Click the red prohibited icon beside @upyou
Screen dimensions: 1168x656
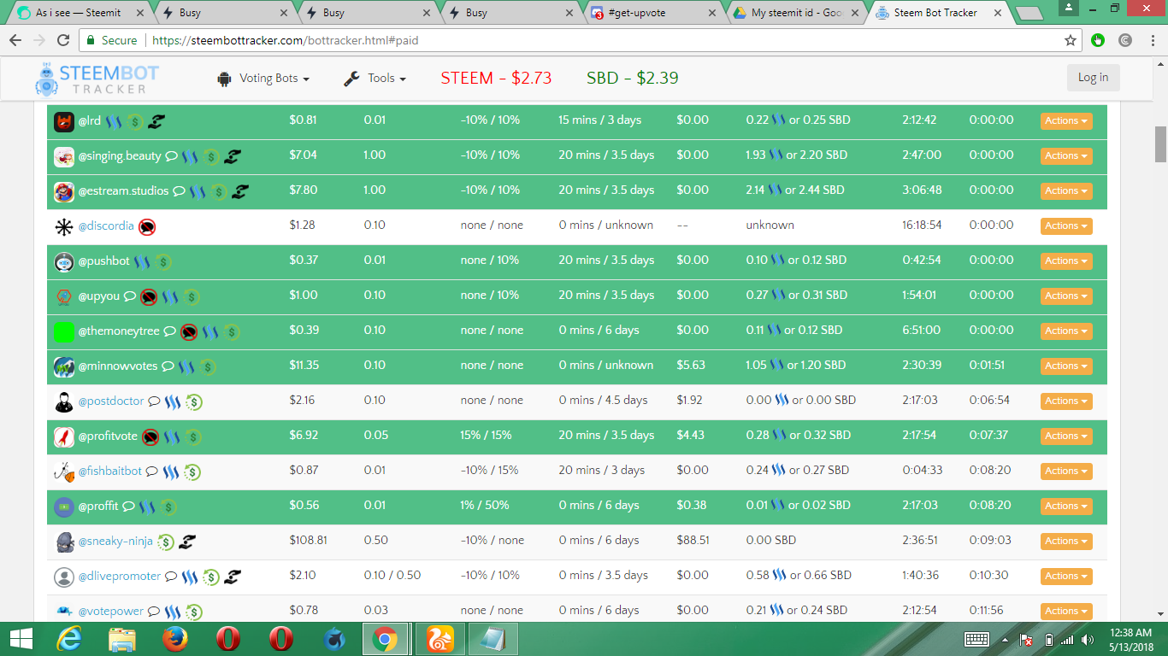coord(149,297)
